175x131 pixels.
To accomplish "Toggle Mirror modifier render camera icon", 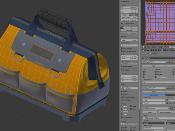I will [168, 62].
